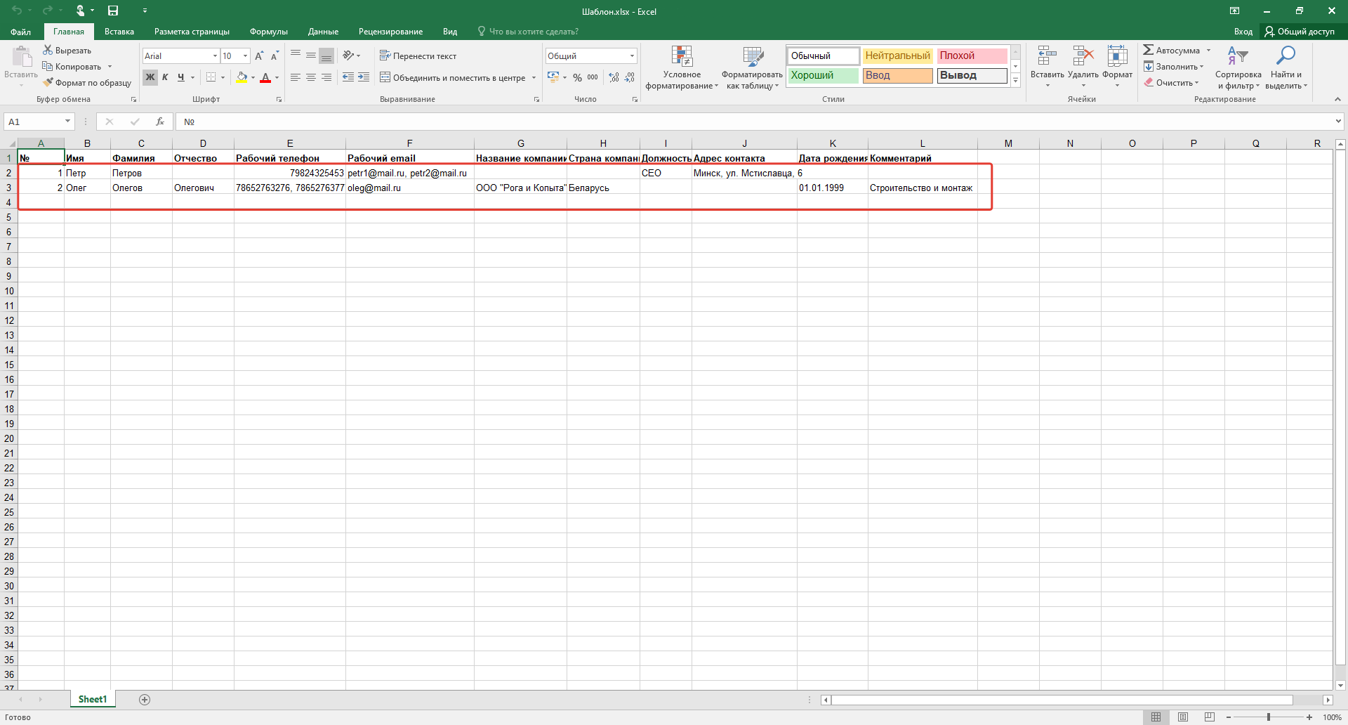This screenshot has width=1348, height=725.
Task: Toggle Wrap Text (Перенести текст)
Action: coord(418,55)
